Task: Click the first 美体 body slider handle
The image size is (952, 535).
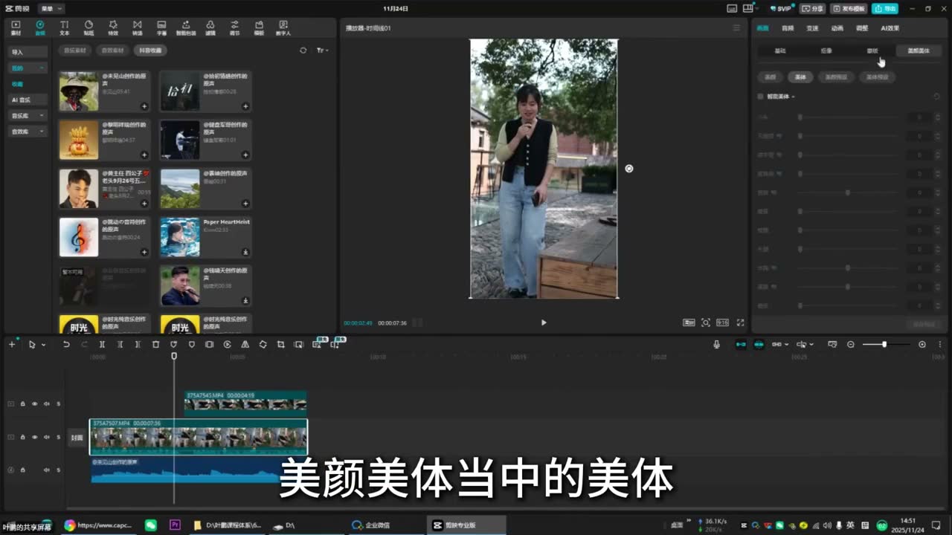Action: (x=800, y=117)
